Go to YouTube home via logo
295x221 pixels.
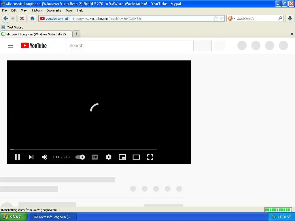34,45
